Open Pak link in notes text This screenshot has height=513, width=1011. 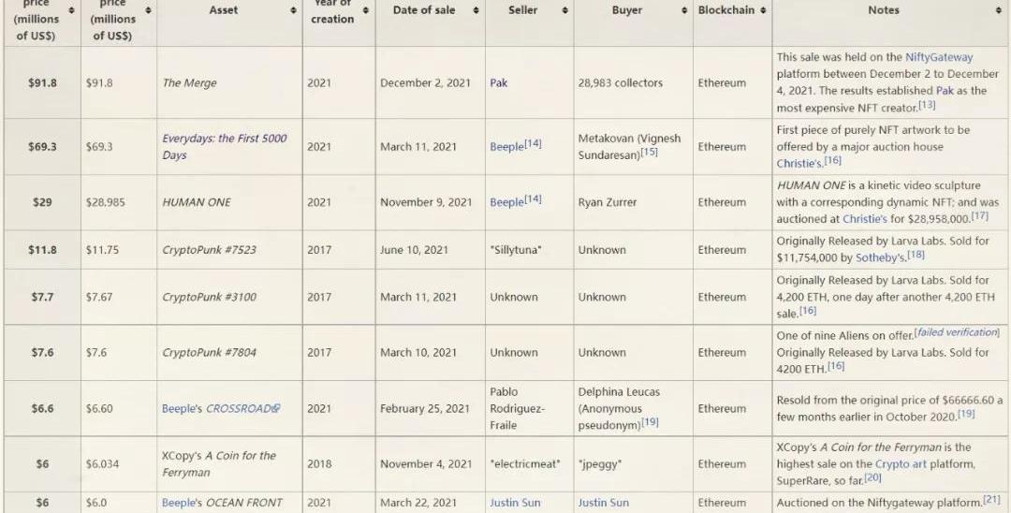(945, 91)
